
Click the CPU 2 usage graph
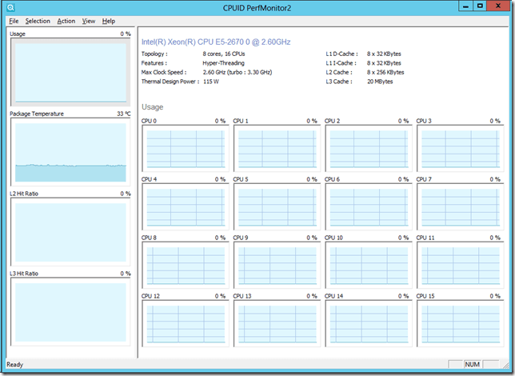coord(369,148)
